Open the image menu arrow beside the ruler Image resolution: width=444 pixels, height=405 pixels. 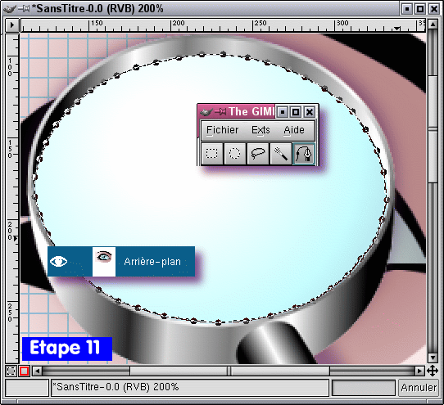click(x=12, y=25)
